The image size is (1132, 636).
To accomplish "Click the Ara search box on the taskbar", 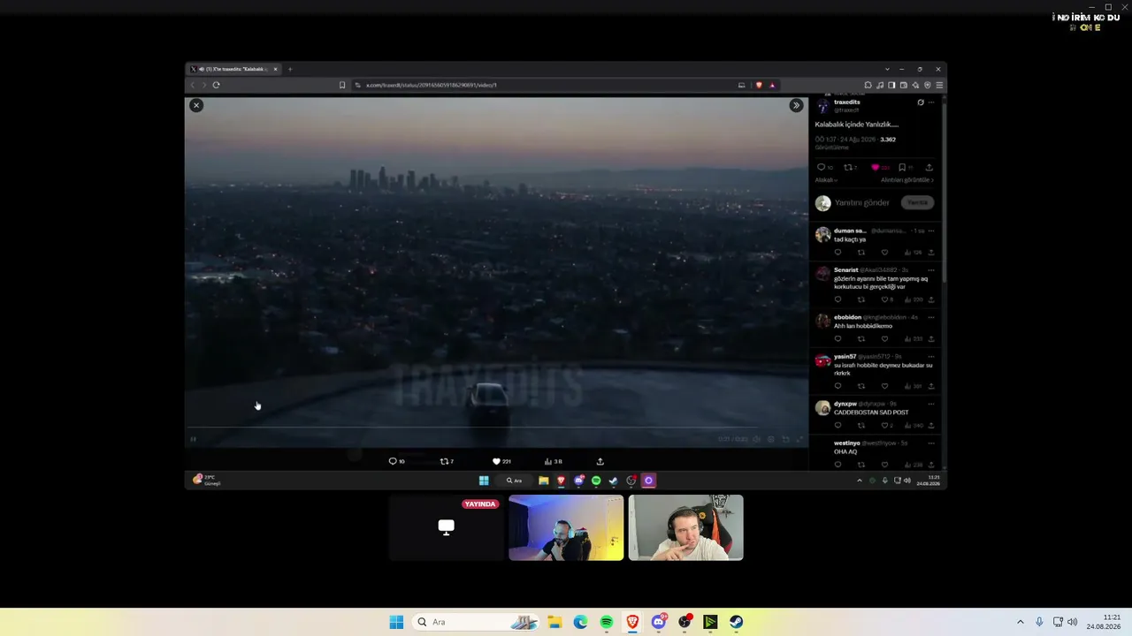I will [x=476, y=622].
